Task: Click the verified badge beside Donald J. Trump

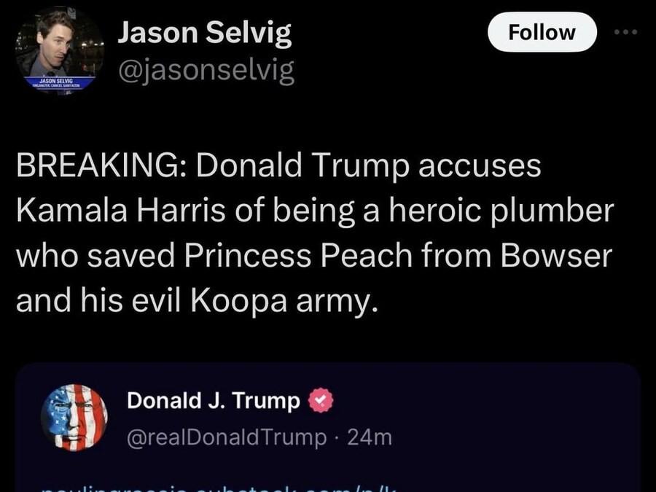Action: (321, 401)
